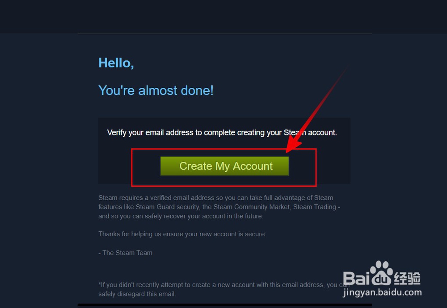Click the horizontal divider line above Hello
Viewport: 447px width, 308px height.
coord(225,34)
